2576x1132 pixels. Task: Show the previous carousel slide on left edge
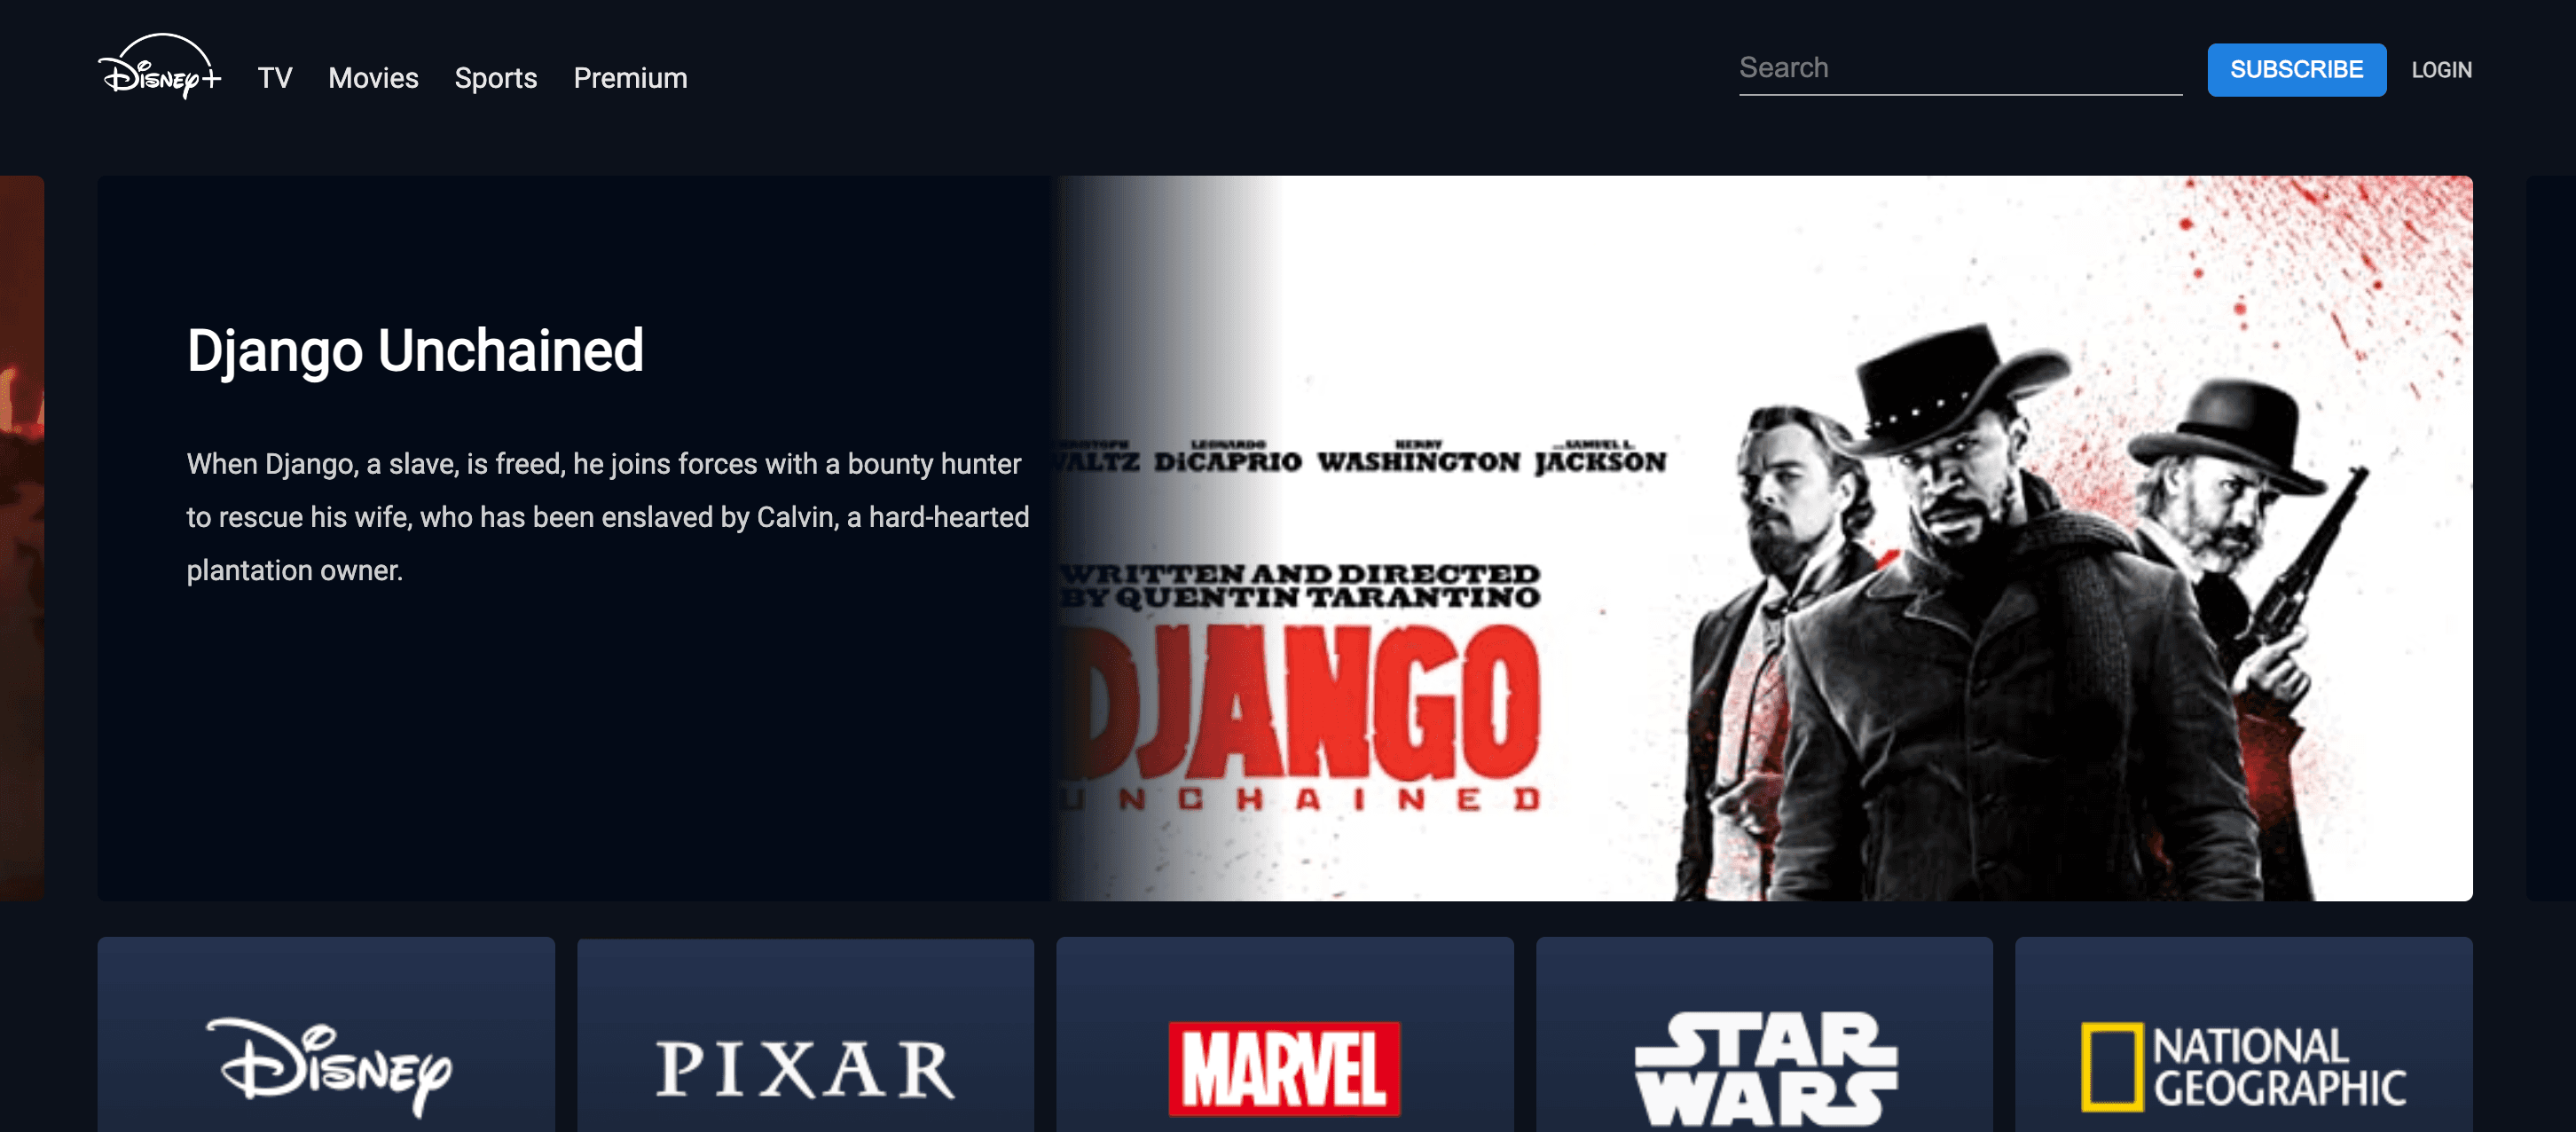(22, 538)
